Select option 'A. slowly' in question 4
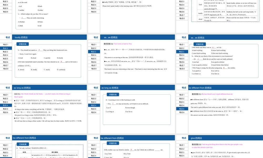The image size is (263, 158). coord(21,70)
